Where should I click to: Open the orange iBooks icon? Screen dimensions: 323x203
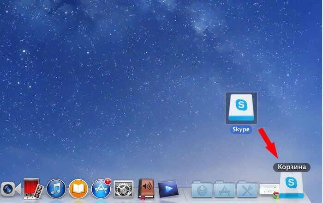78,189
